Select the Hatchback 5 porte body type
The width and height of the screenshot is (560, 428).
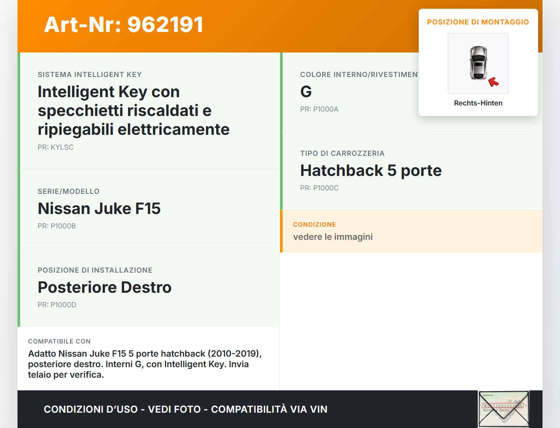tap(371, 170)
